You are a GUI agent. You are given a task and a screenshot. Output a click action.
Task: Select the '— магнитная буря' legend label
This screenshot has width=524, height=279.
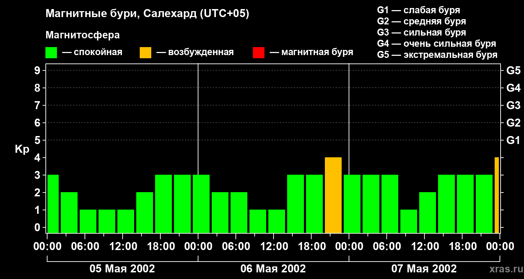(312, 53)
